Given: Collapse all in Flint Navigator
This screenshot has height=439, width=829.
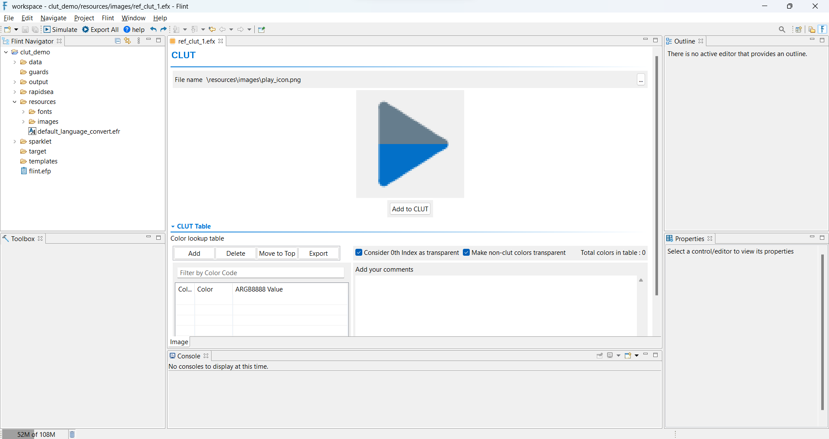Looking at the screenshot, I should point(117,41).
